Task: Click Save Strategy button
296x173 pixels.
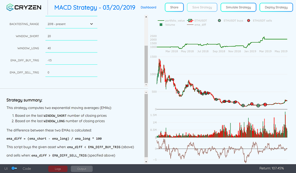Action: pos(202,7)
